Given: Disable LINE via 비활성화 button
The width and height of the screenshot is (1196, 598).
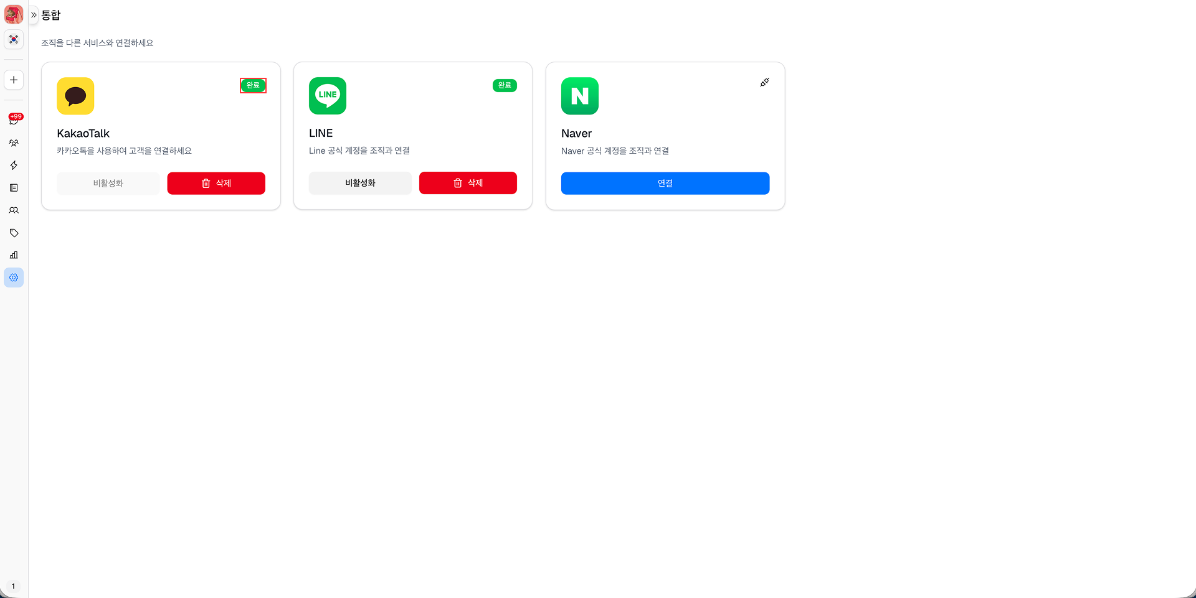Looking at the screenshot, I should click(x=359, y=183).
